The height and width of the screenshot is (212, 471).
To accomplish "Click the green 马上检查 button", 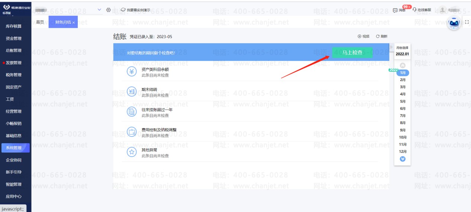I will tap(352, 52).
